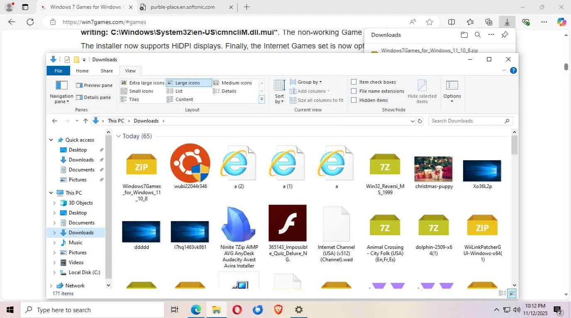The height and width of the screenshot is (318, 571).
Task: Launch Brave browser from taskbar
Action: click(x=278, y=310)
